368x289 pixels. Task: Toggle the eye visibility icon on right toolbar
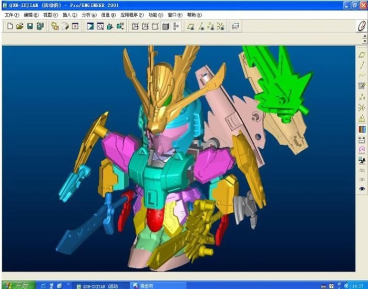click(362, 188)
